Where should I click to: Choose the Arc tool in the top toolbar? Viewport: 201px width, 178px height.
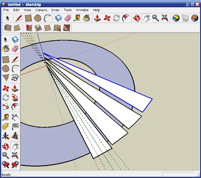47,18
